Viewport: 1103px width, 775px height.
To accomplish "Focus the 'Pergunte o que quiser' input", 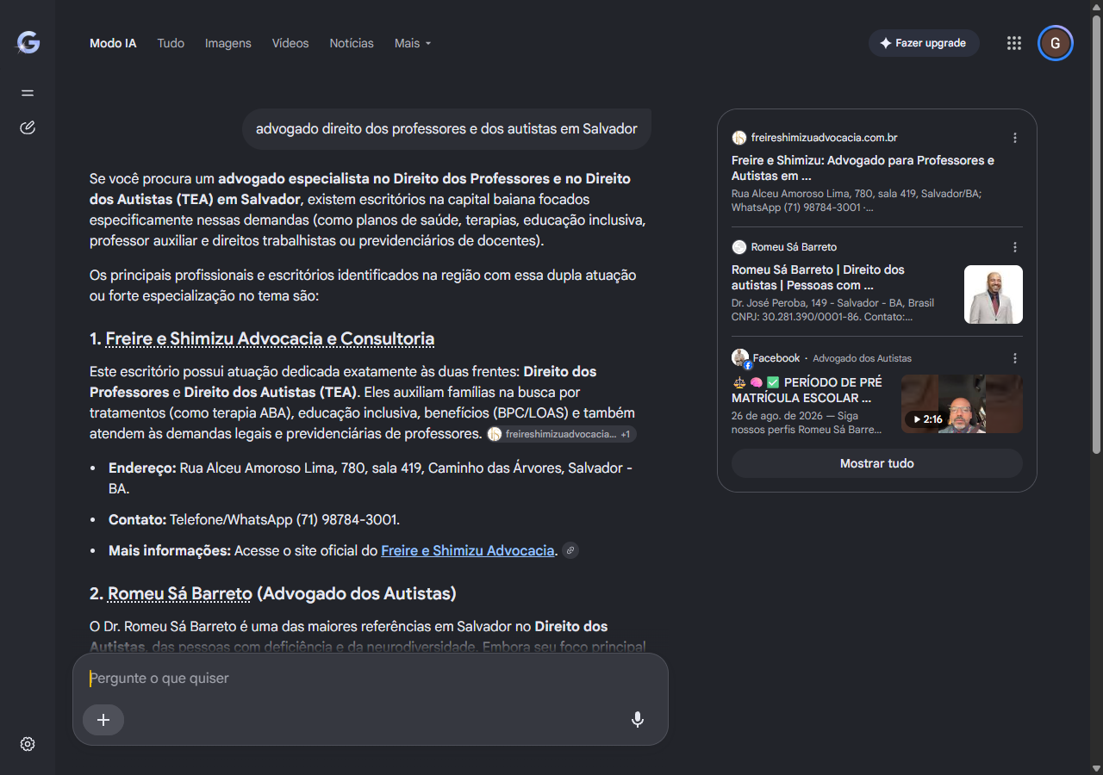I will click(371, 679).
